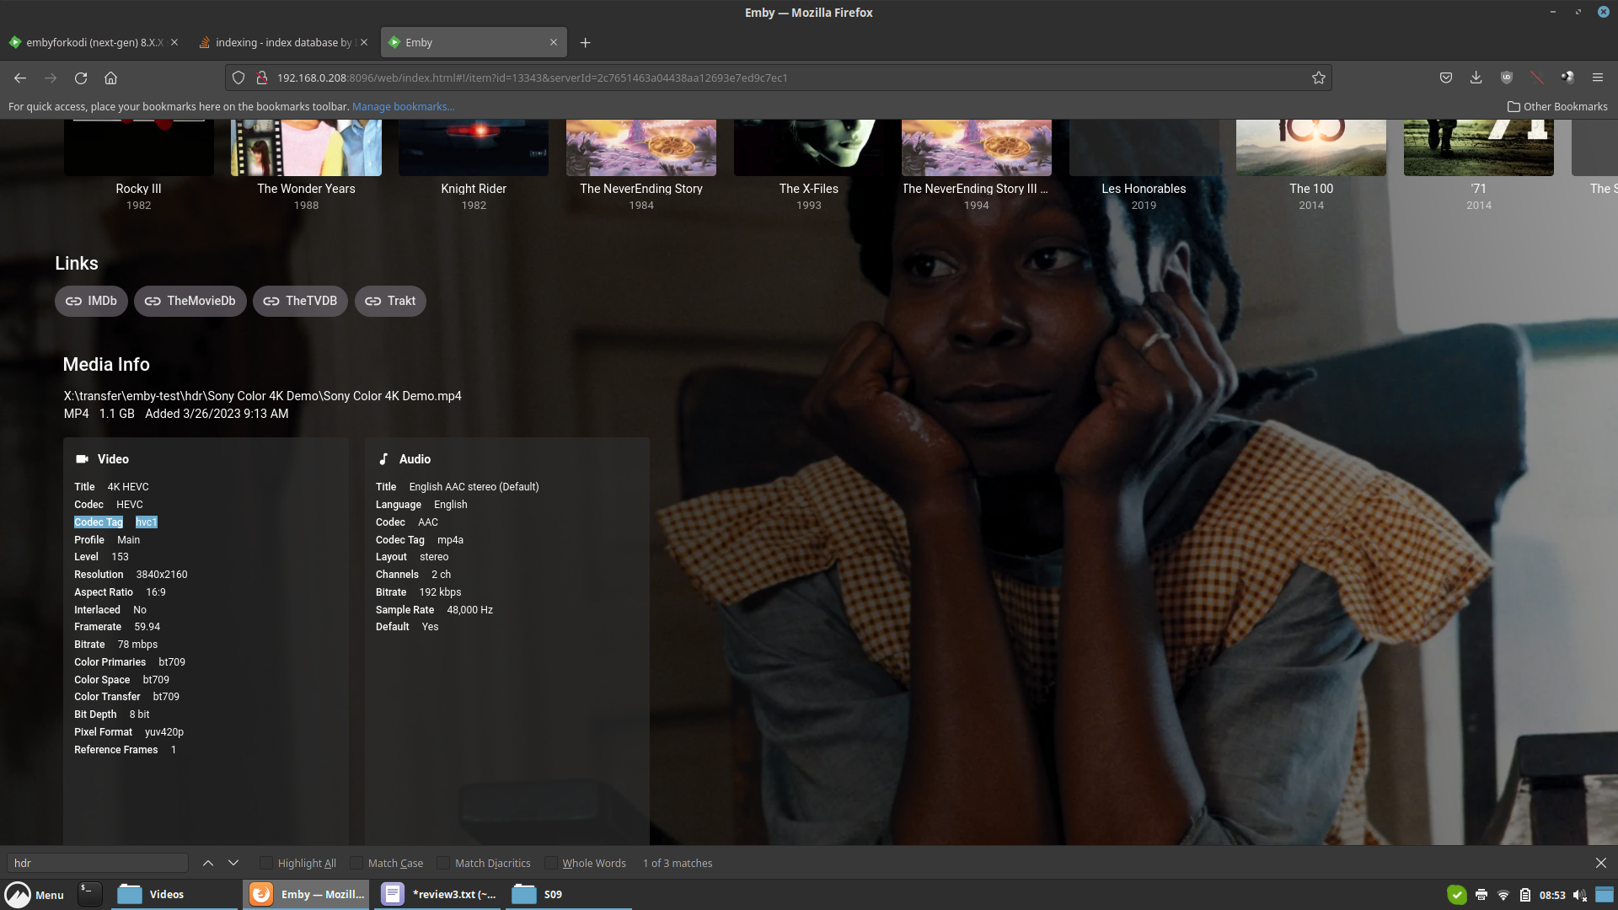The image size is (1618, 910).
Task: Open the IMDb link for this movie
Action: tap(90, 301)
